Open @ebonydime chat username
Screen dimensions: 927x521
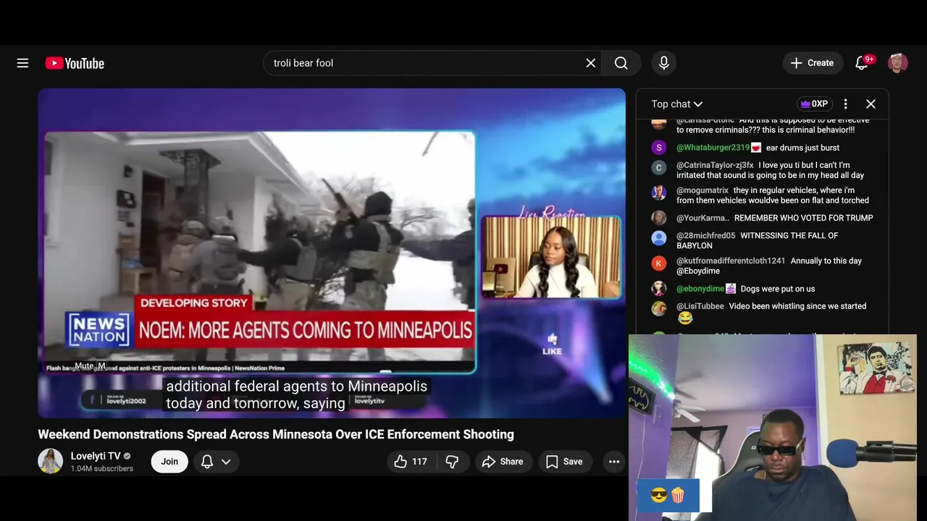[x=700, y=289]
